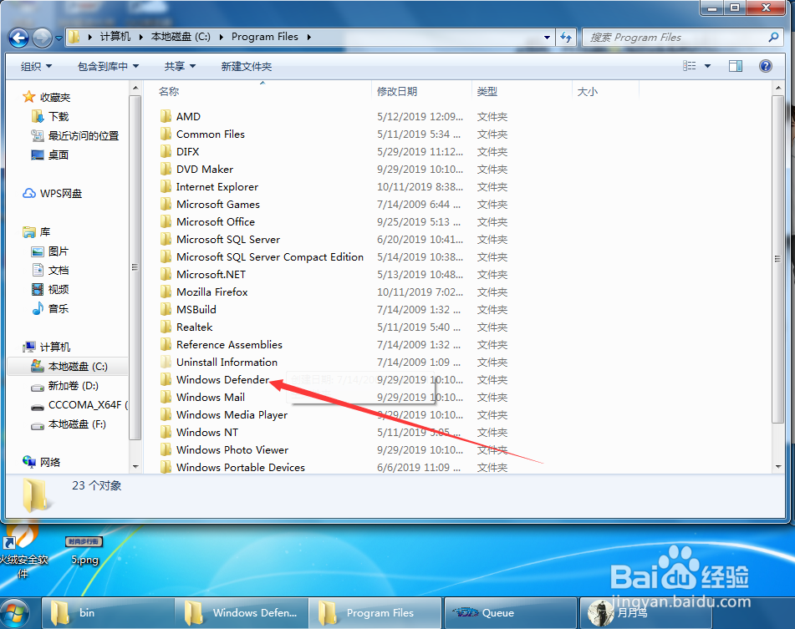Open the view options dropdown arrow
795x629 pixels.
tap(707, 66)
